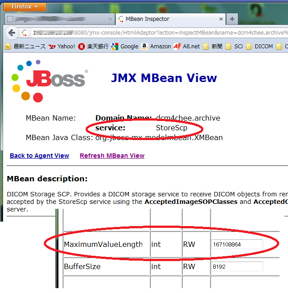Click the BufferSize attribute name

click(x=82, y=266)
